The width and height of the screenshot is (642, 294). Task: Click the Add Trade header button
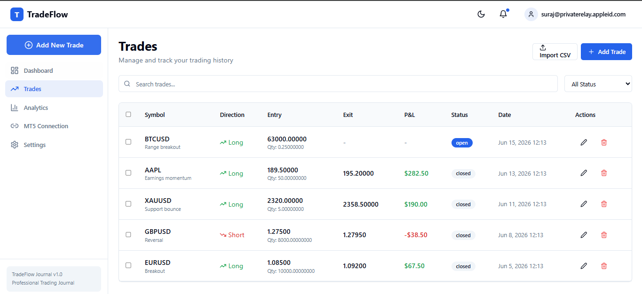606,52
